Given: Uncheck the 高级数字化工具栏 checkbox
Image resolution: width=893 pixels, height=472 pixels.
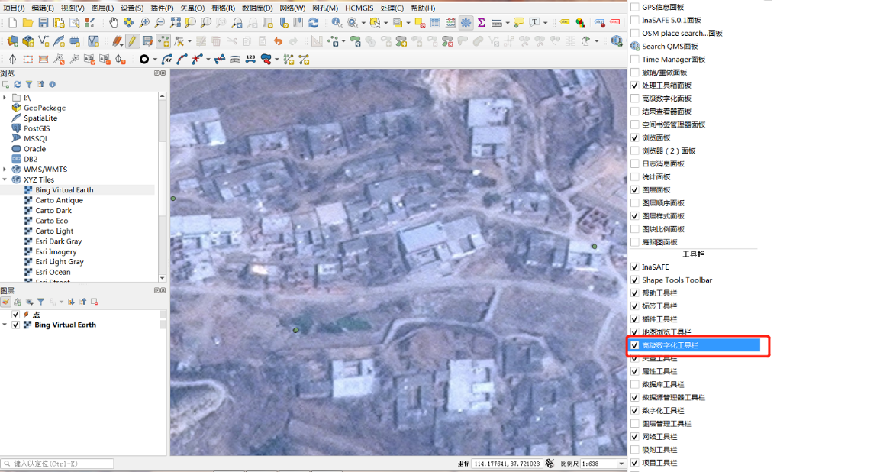Looking at the screenshot, I should (x=635, y=345).
